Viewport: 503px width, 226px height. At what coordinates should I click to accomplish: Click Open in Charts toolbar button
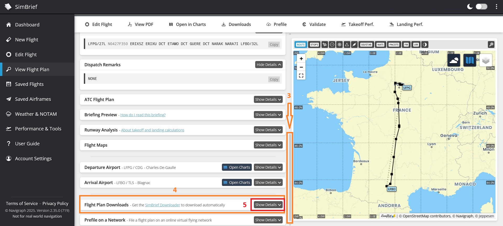(187, 24)
